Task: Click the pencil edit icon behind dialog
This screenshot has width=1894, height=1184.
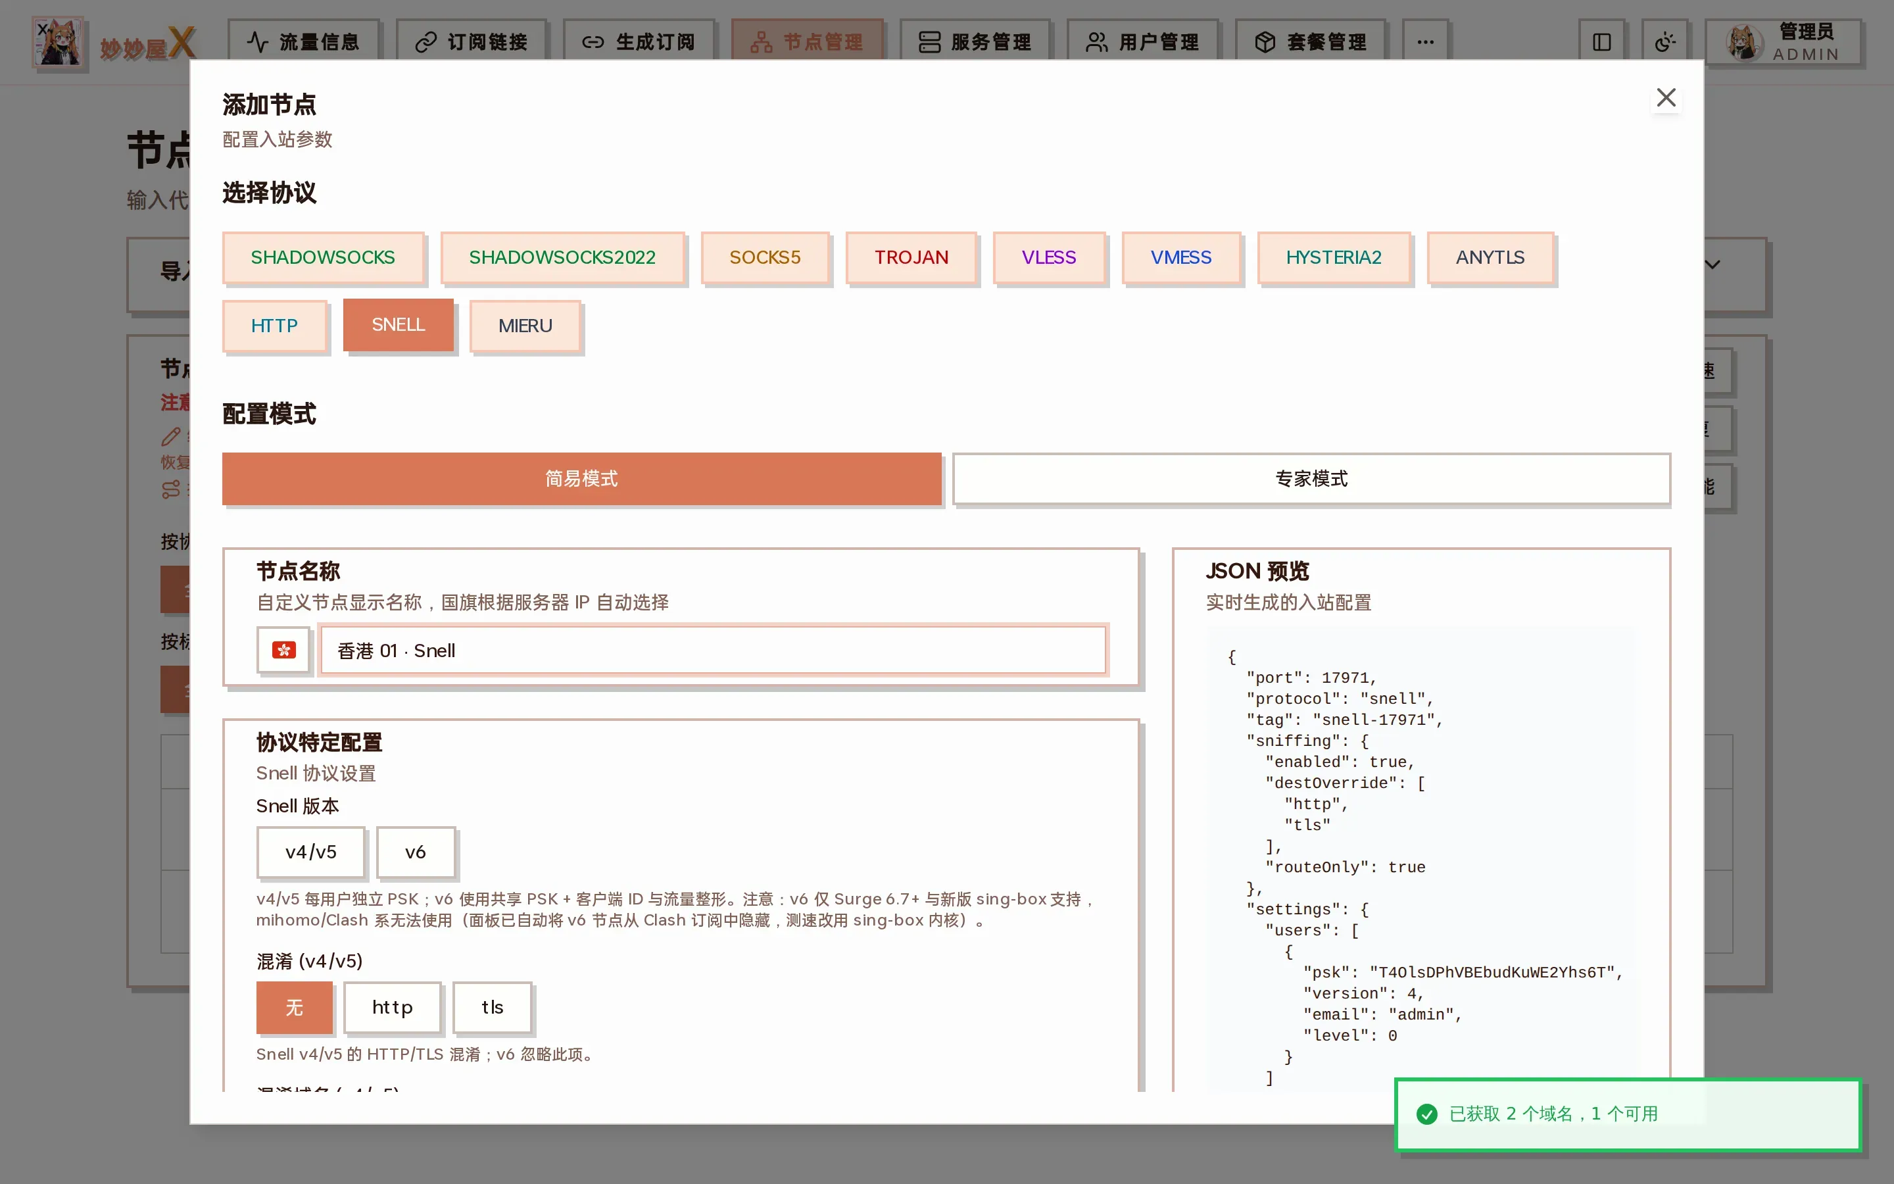Action: pos(170,436)
